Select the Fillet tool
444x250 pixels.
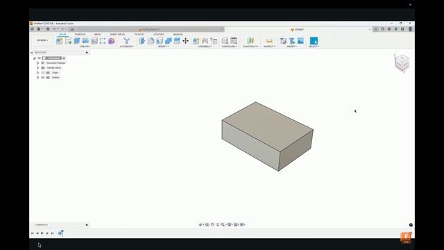click(151, 41)
